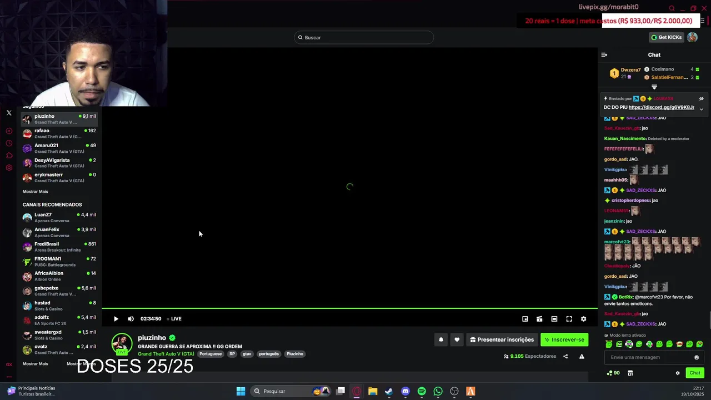Open piuzinho channel in following list
Viewport: 711px width, 400px height.
tap(59, 119)
